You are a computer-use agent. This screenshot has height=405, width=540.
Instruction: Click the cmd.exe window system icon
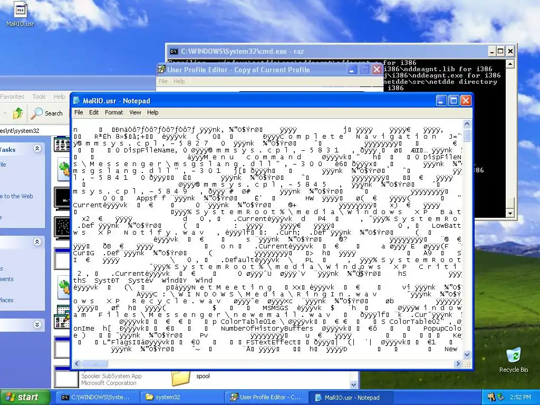coord(173,52)
